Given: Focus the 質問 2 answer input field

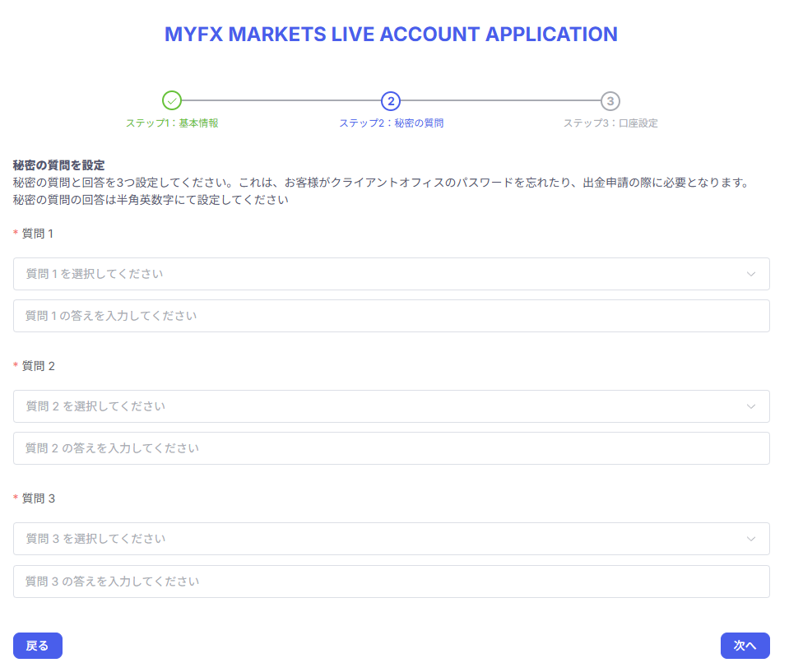Looking at the screenshot, I should (392, 448).
